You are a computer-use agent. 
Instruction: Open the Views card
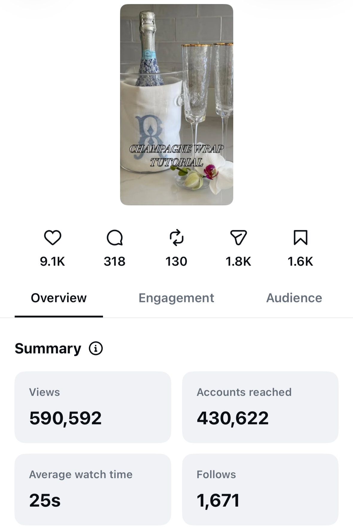coord(93,407)
